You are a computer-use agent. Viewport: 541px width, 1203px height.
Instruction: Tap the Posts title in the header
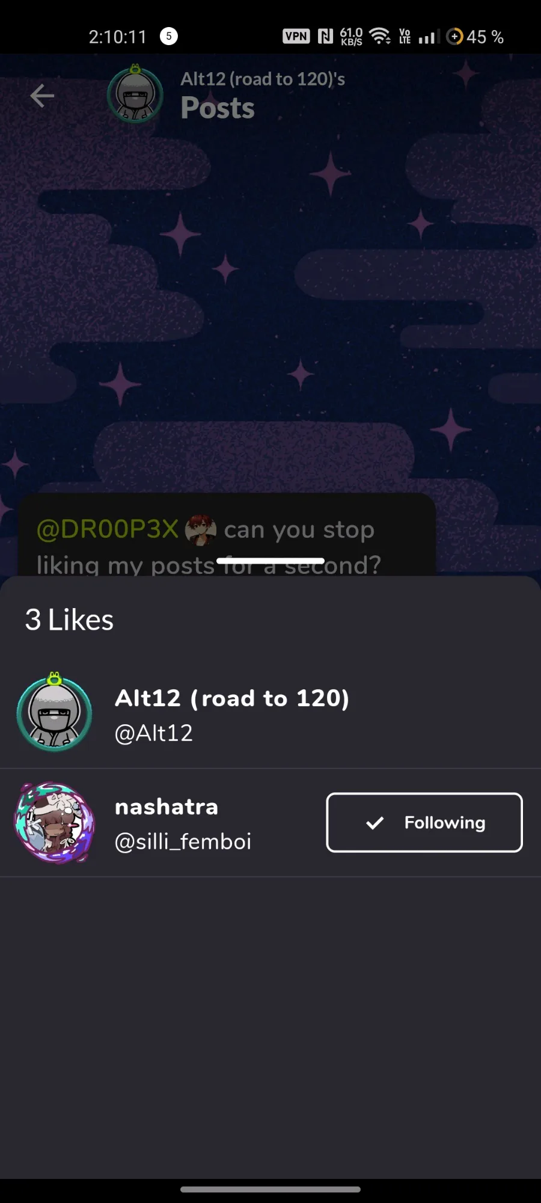pos(218,108)
